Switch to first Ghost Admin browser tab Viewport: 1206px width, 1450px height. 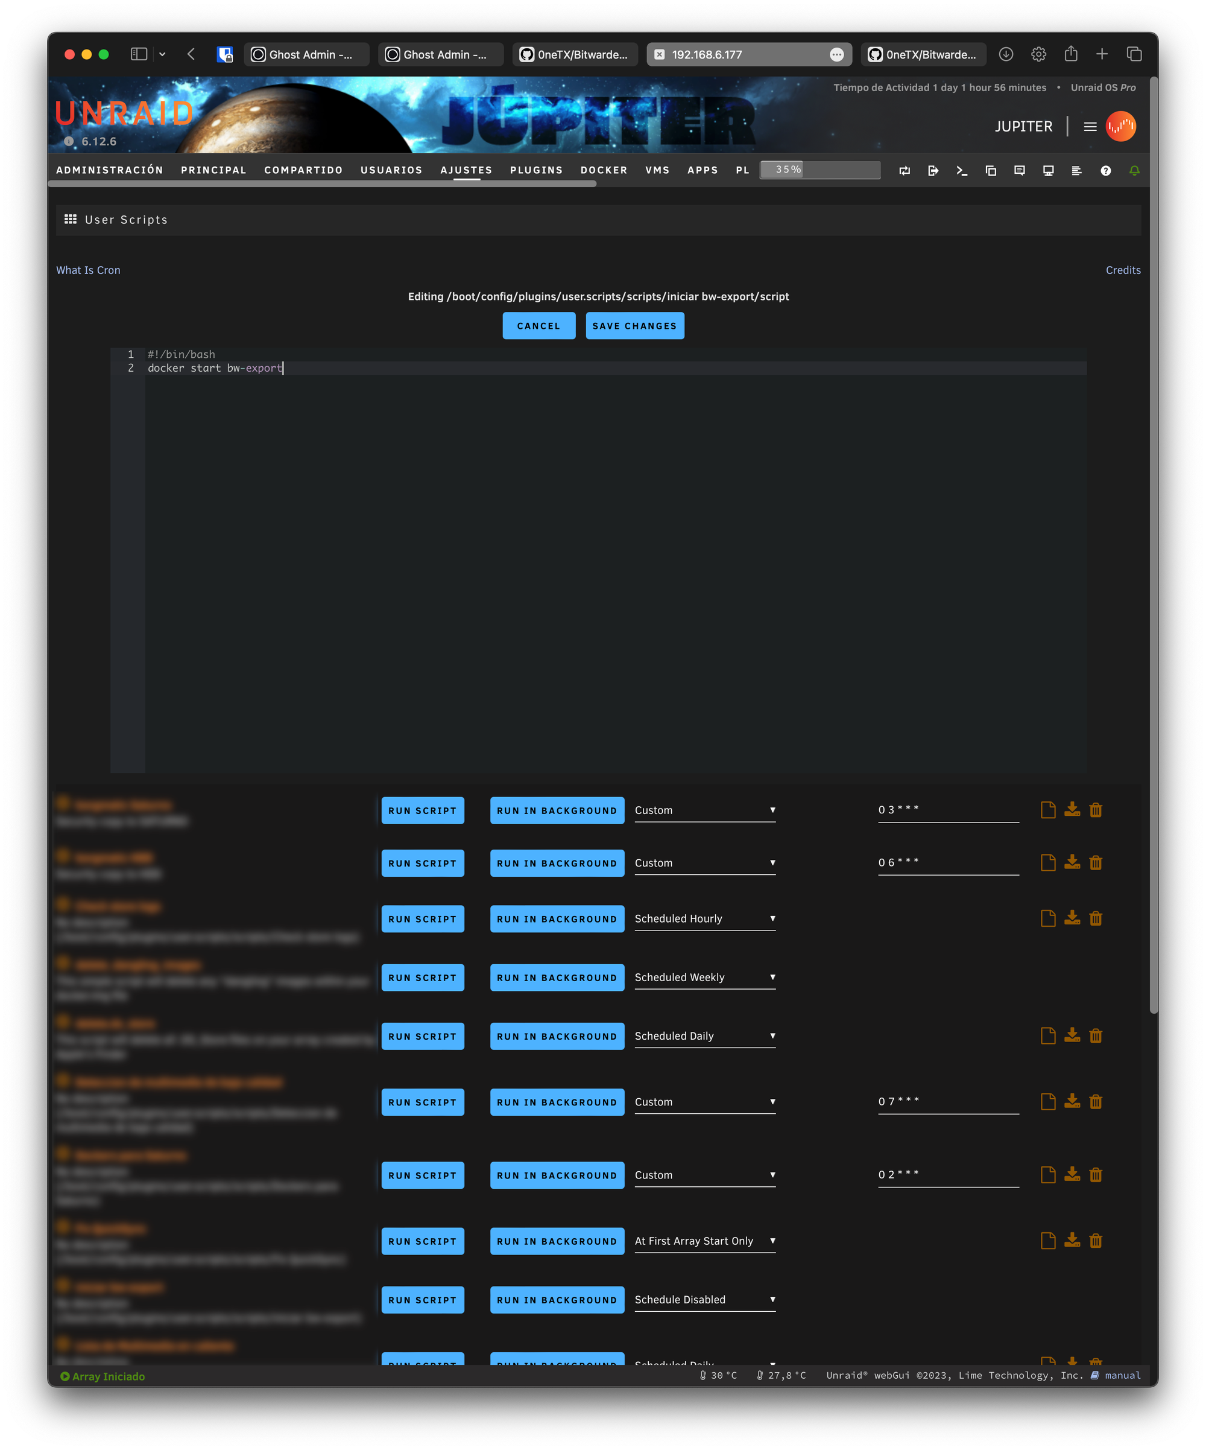[306, 54]
